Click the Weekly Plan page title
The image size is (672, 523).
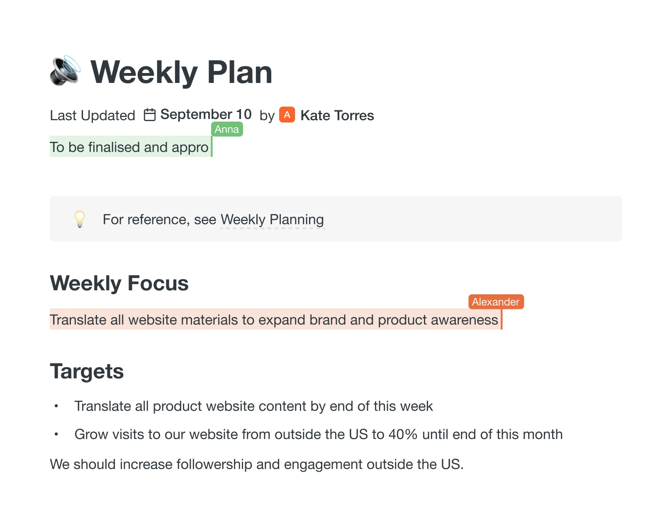coord(181,72)
